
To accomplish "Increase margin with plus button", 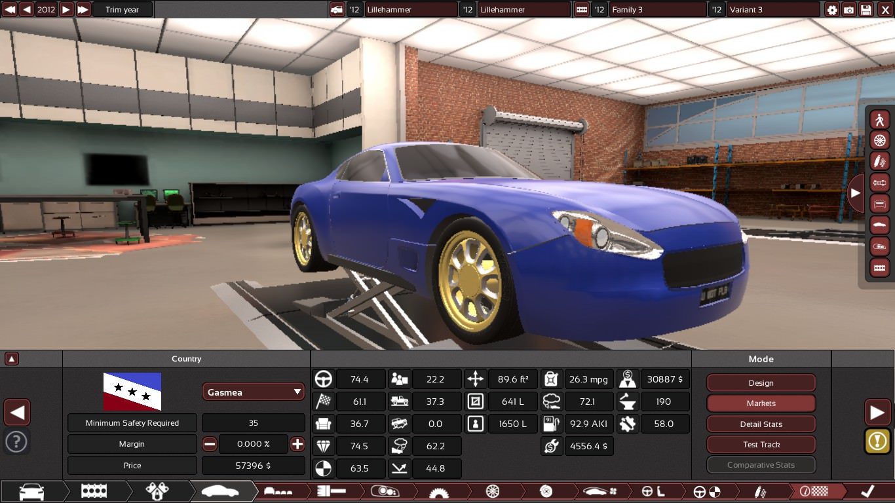I will tap(297, 444).
